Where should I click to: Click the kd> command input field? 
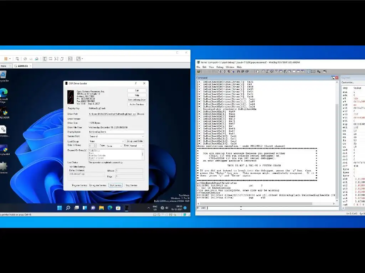[272, 208]
